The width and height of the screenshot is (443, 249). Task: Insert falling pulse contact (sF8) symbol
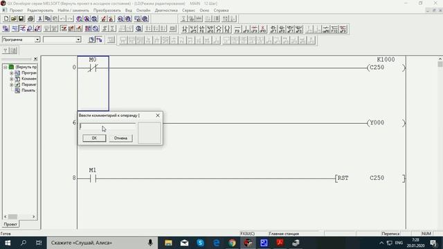pos(282,29)
